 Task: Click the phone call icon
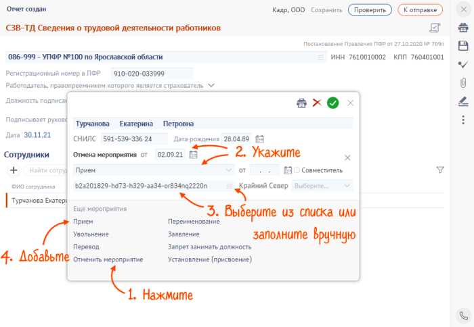[x=463, y=316]
